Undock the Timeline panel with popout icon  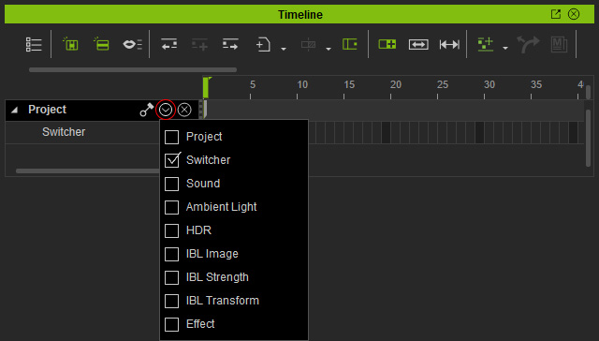[556, 14]
